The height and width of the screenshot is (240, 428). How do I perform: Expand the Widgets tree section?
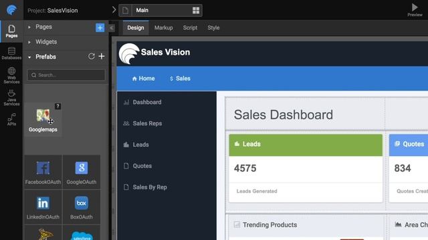29,42
